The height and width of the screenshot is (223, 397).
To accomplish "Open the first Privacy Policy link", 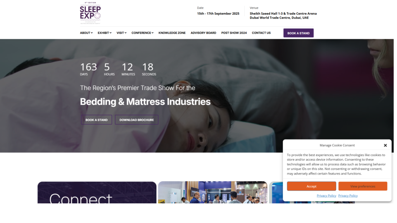I will click(x=326, y=196).
